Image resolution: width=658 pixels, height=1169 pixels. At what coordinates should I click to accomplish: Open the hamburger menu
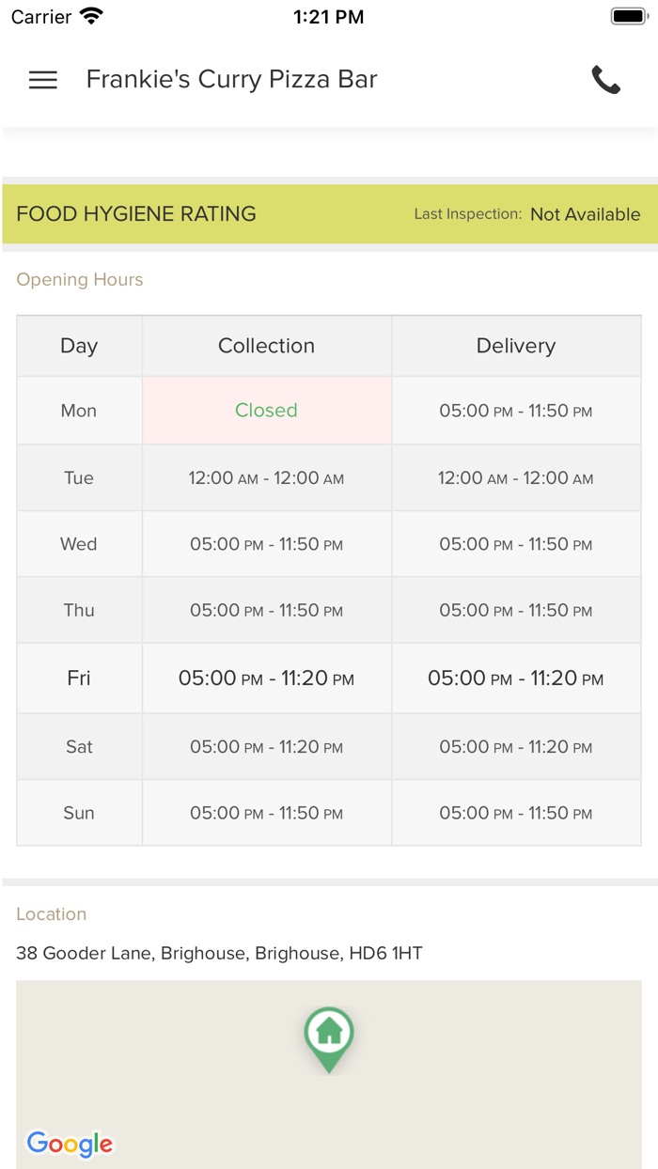point(43,80)
